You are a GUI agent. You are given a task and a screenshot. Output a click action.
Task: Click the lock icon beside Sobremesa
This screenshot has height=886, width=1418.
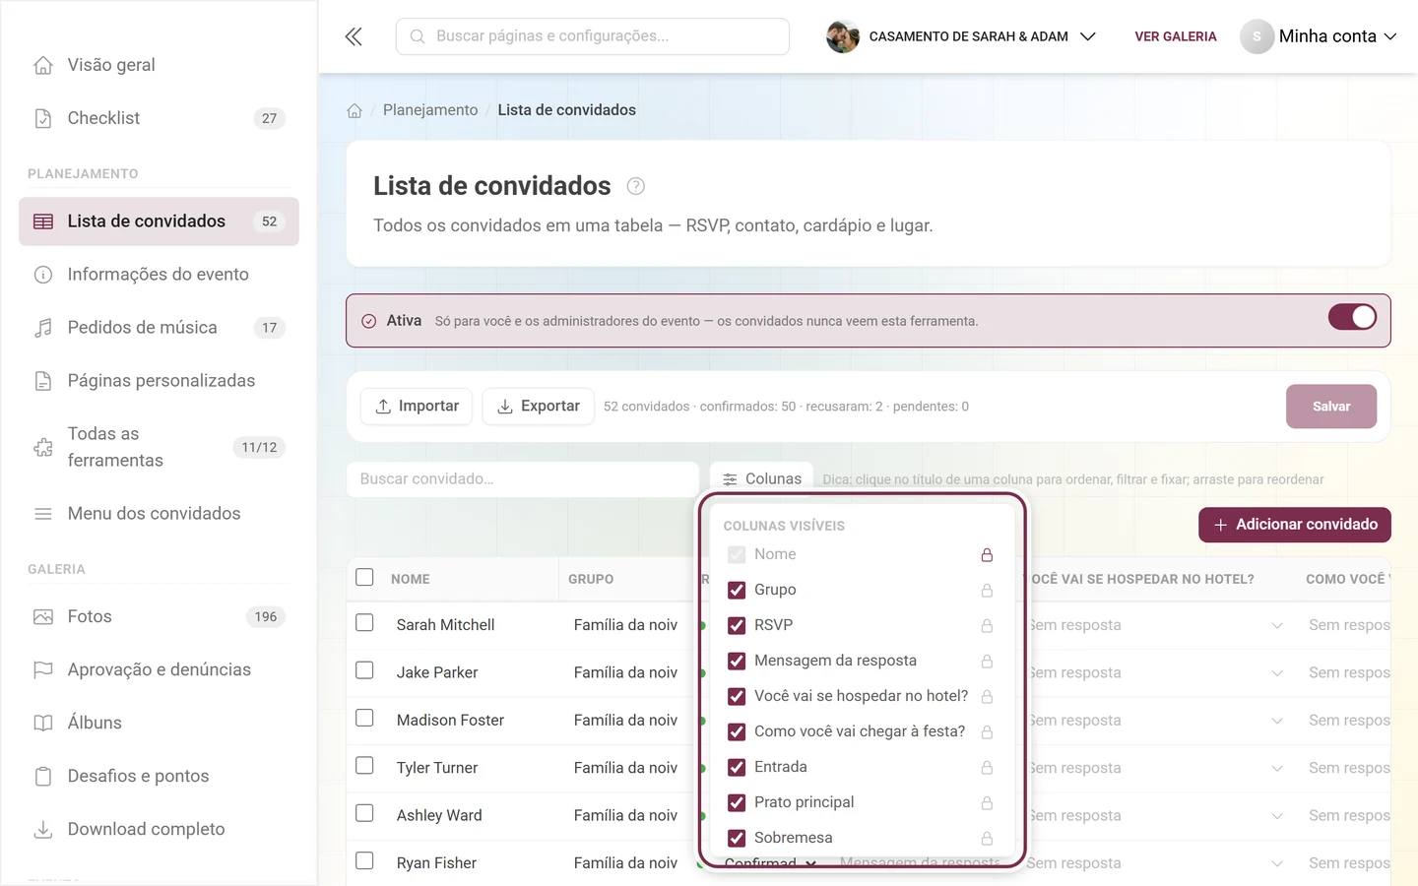coord(987,839)
